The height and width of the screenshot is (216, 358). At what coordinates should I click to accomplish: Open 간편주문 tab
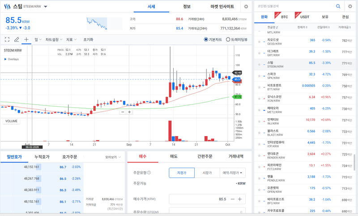[205, 156]
